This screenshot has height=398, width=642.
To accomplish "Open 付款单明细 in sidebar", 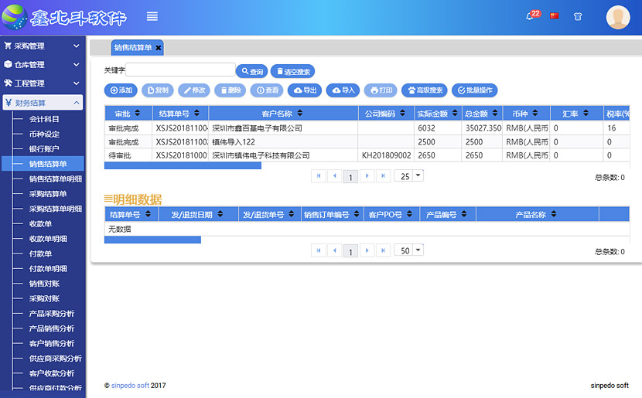I will pyautogui.click(x=48, y=269).
